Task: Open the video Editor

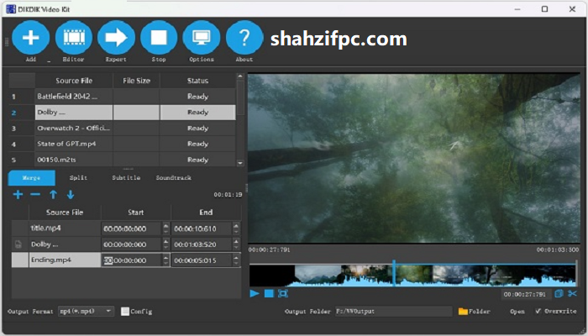Action: tap(74, 39)
